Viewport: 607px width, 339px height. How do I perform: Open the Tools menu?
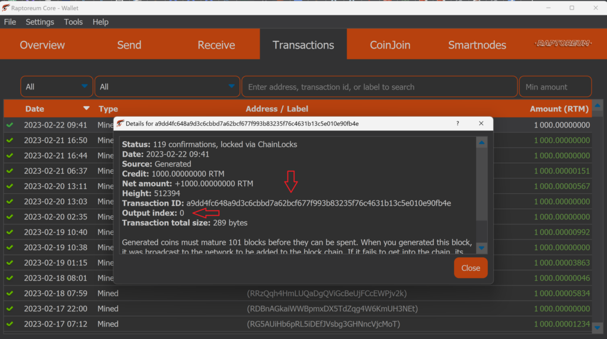[73, 22]
